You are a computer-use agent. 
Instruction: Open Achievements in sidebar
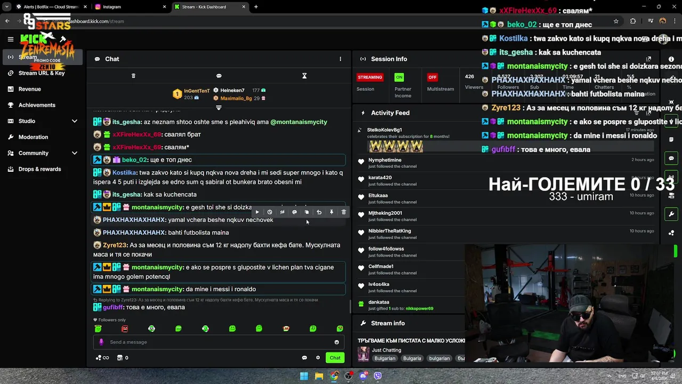click(42, 105)
